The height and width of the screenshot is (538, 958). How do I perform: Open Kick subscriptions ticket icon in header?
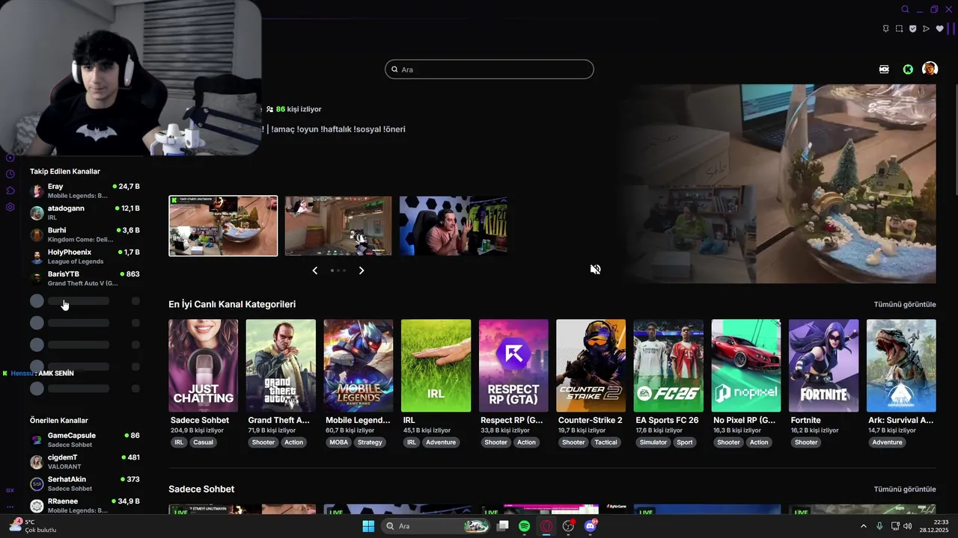pos(884,69)
